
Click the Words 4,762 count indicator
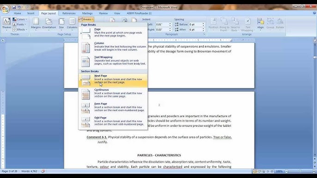(x=29, y=171)
